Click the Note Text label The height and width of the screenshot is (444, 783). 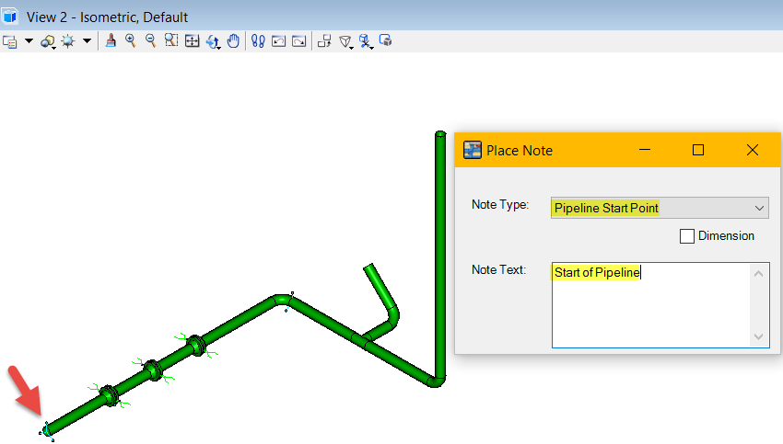point(499,269)
